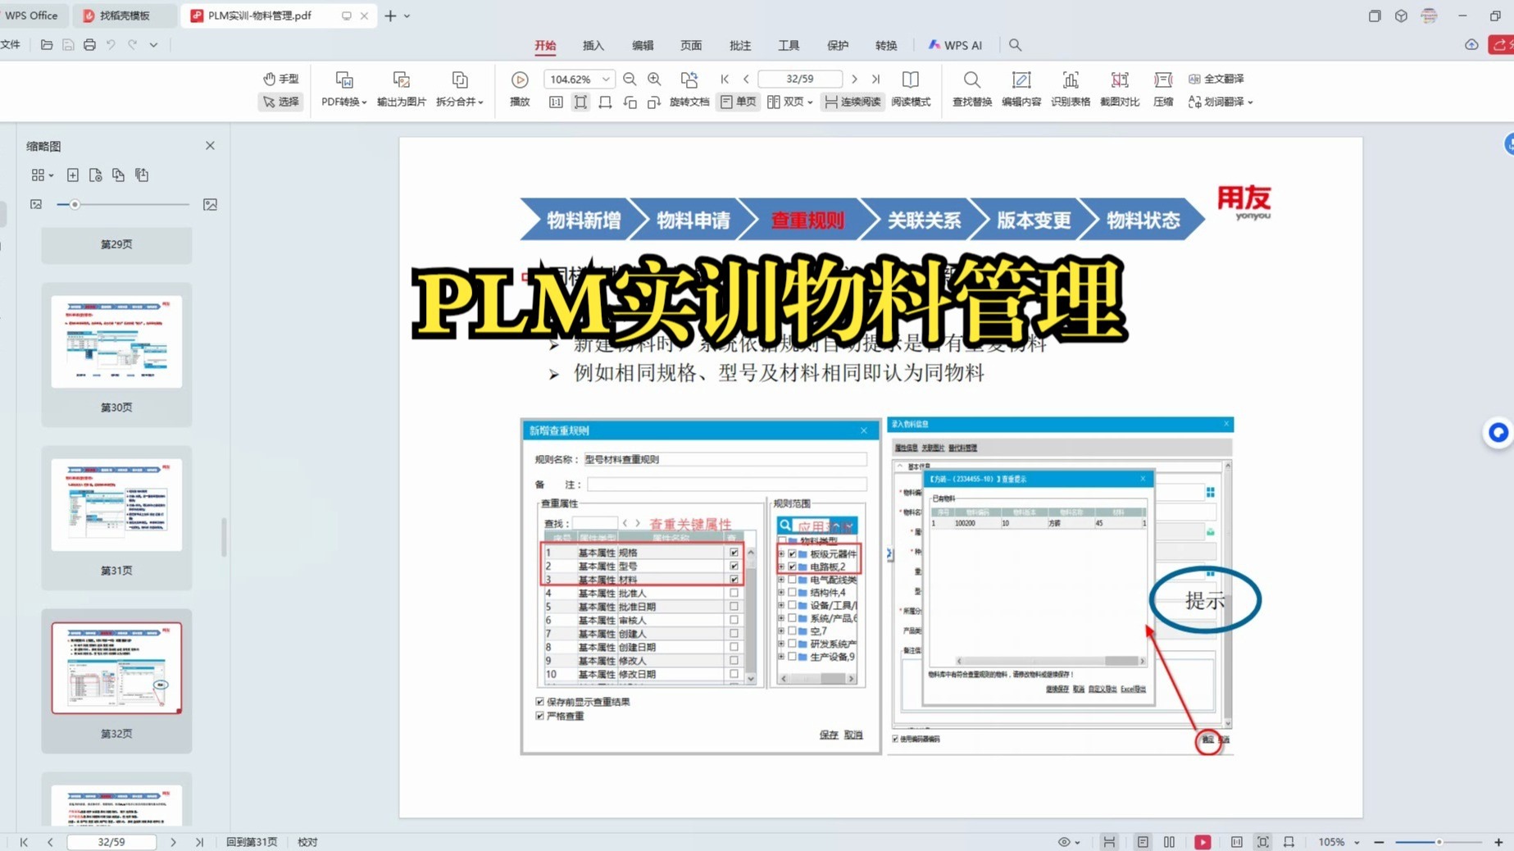Open the Two Page (双页) dropdown arrow
This screenshot has height=851, width=1514.
click(810, 102)
